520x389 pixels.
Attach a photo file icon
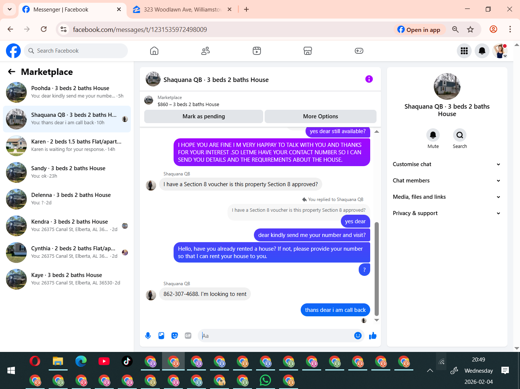pos(161,336)
